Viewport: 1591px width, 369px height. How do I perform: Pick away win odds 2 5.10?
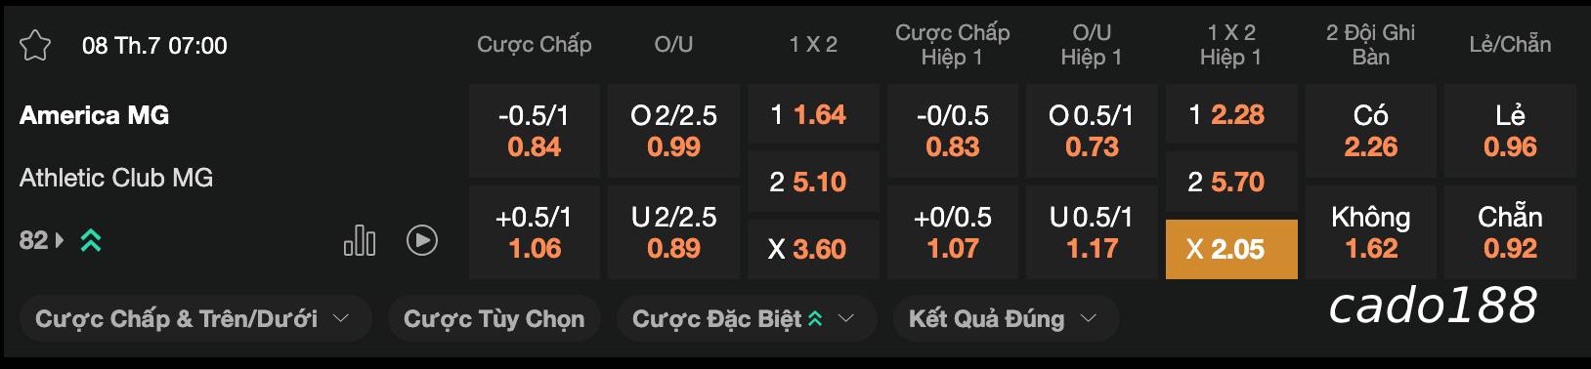pos(813,182)
